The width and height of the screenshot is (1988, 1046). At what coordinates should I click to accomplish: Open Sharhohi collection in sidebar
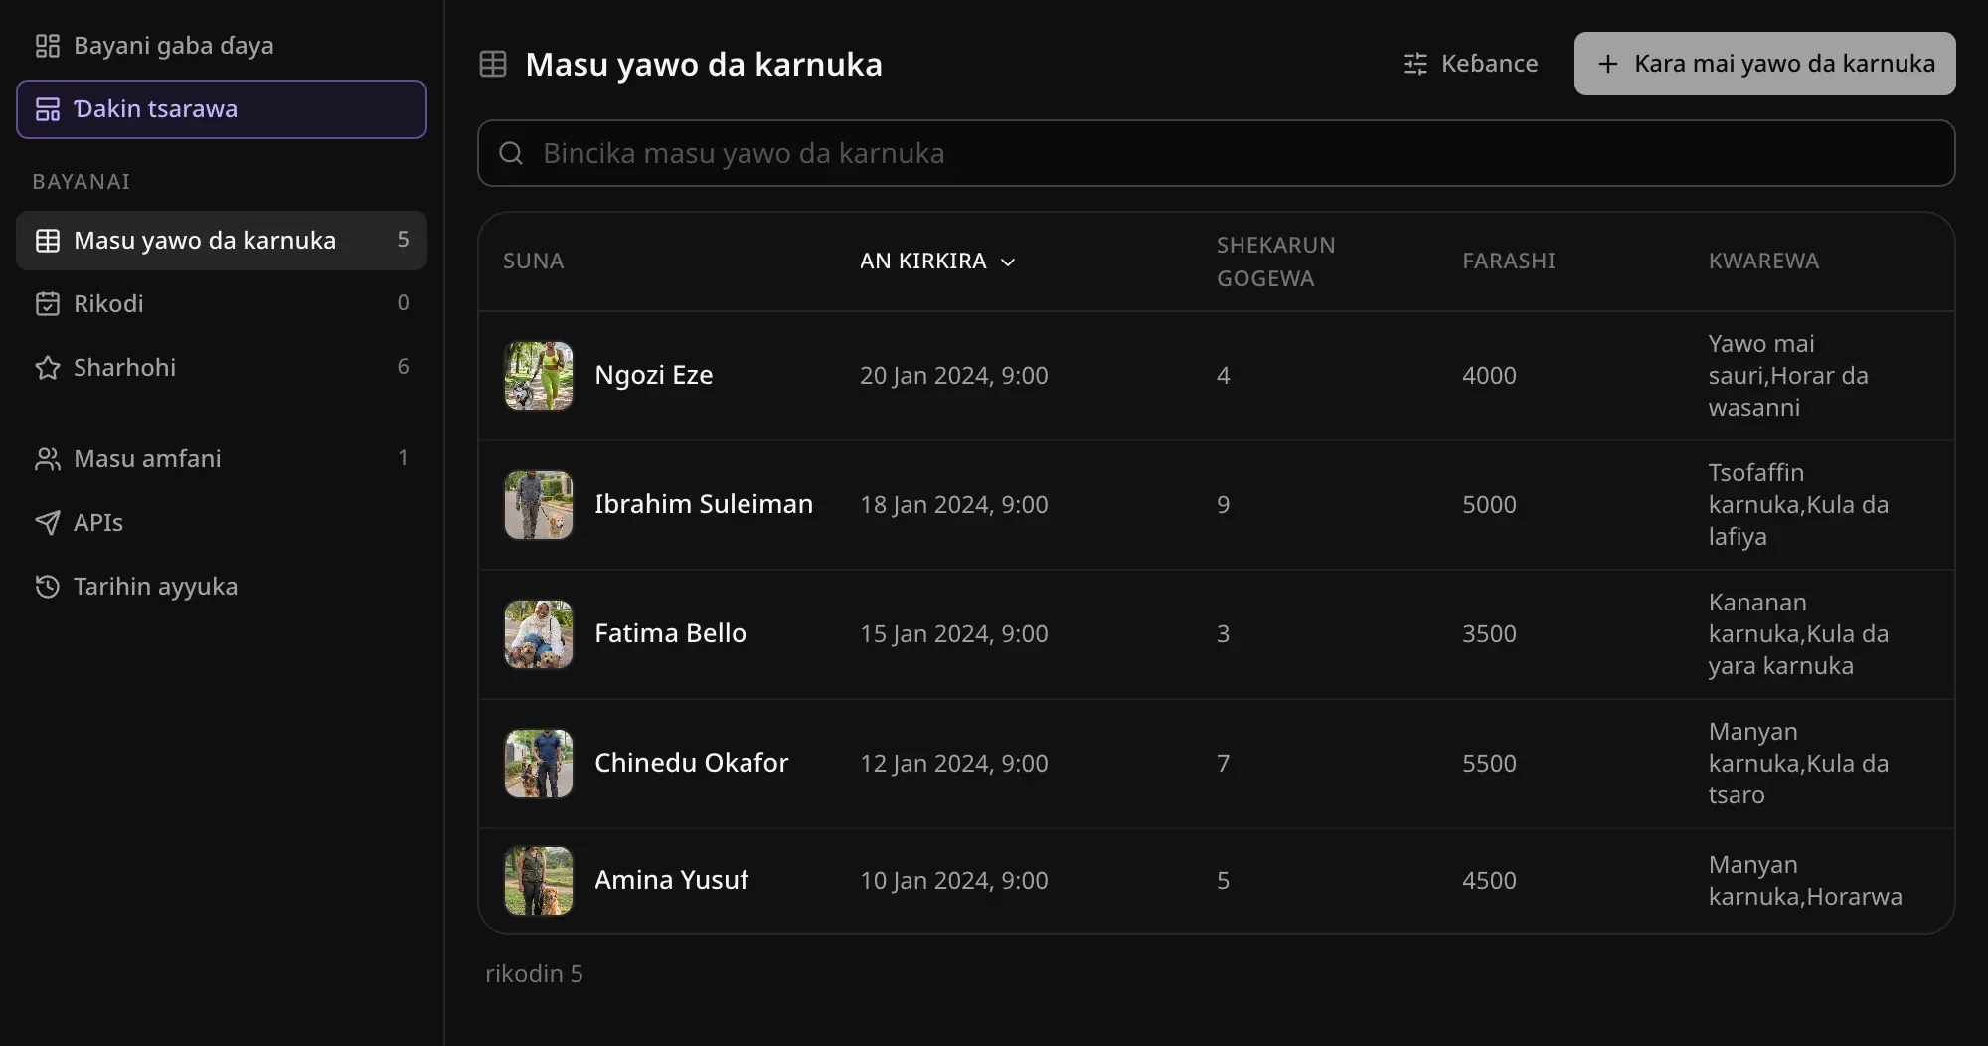pyautogui.click(x=222, y=368)
